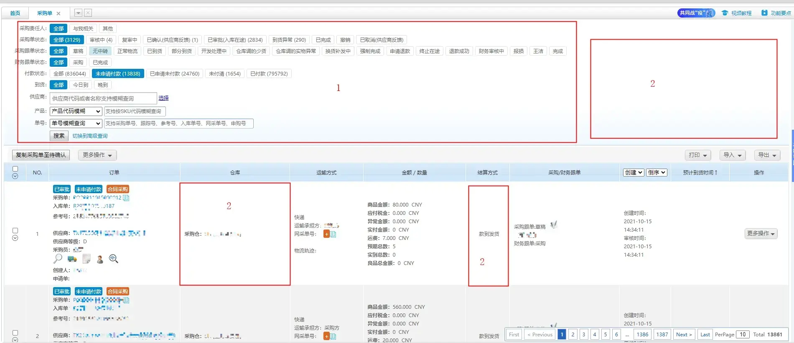This screenshot has height=343, width=794.
Task: Open 更多操作 dropdown for row 1
Action: 761,233
